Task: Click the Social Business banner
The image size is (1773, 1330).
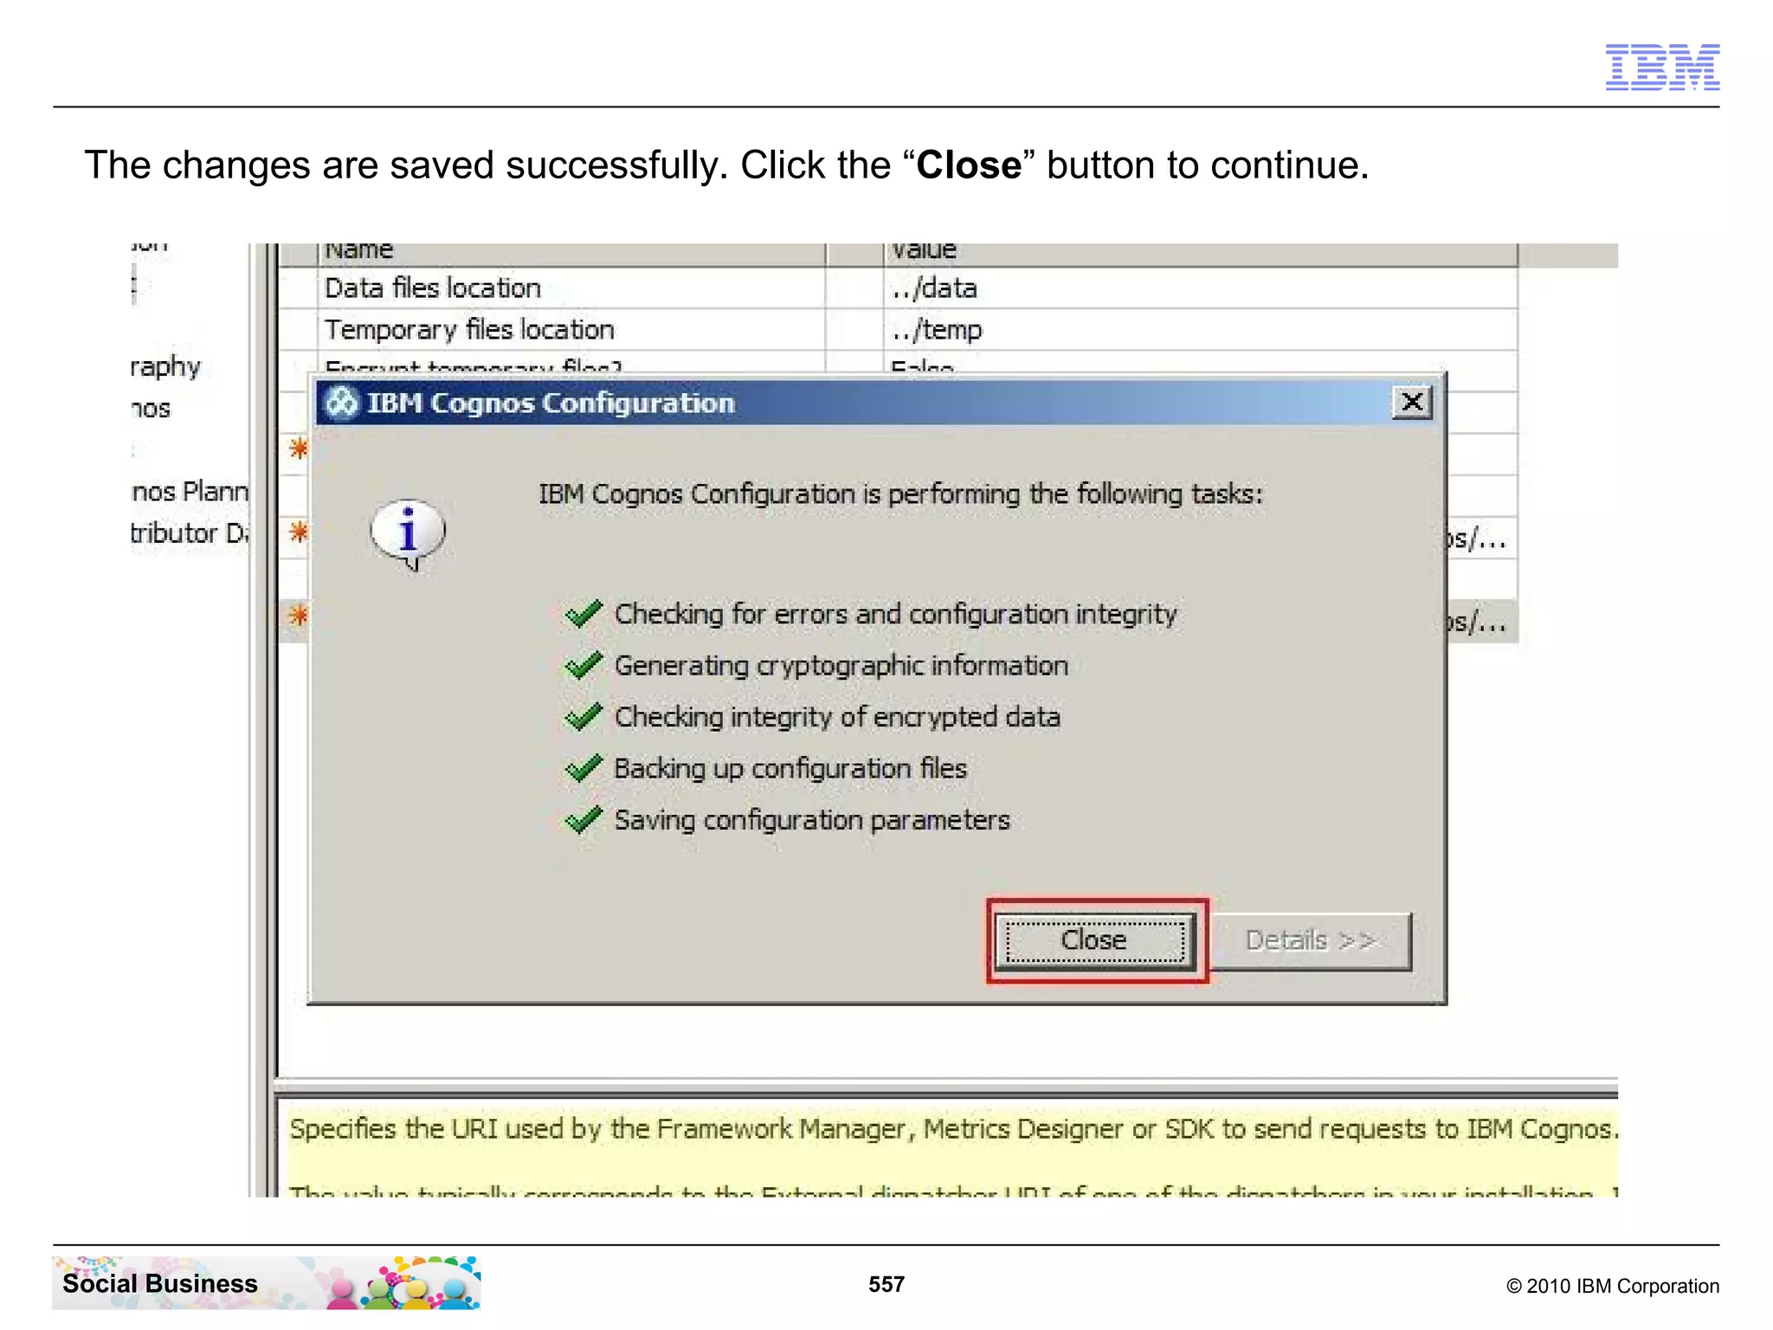Action: coord(267,1283)
